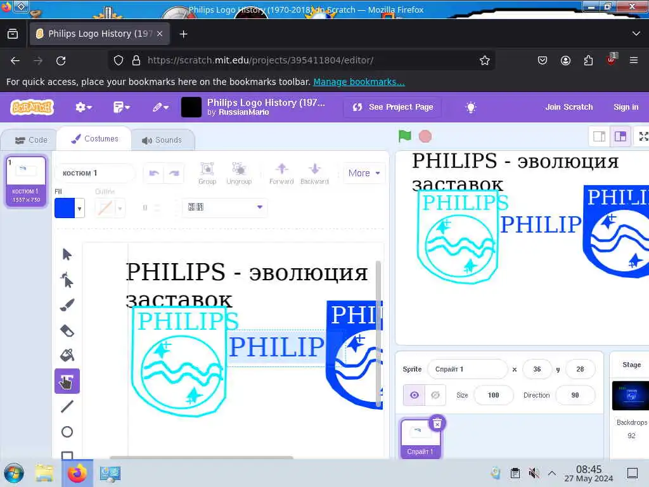
Task: Go back in Firefox
Action: 15,61
